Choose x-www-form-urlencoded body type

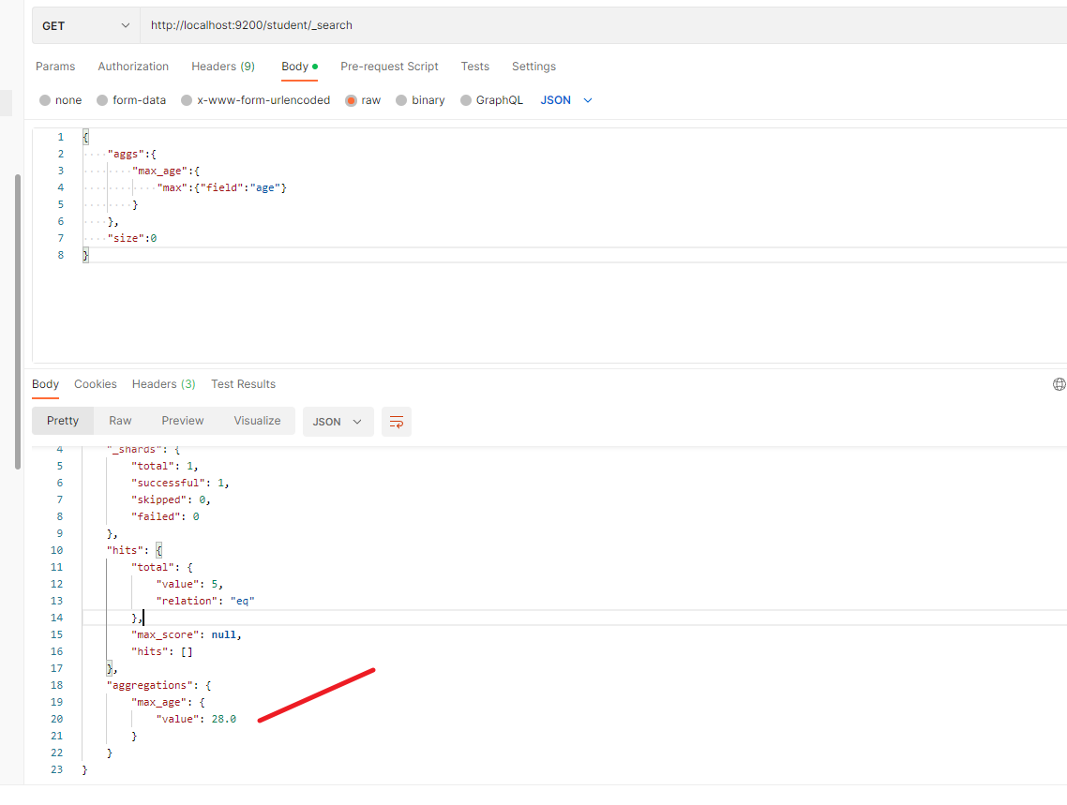[x=255, y=100]
